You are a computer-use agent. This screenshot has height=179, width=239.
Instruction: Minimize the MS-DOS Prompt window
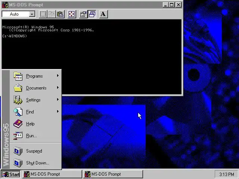[x=165, y=5]
